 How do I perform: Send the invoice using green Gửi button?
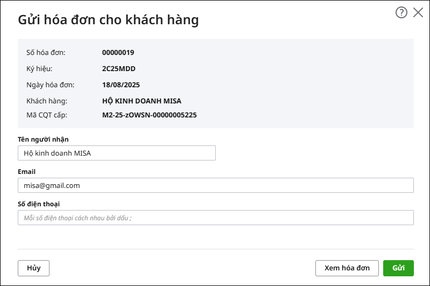click(398, 268)
